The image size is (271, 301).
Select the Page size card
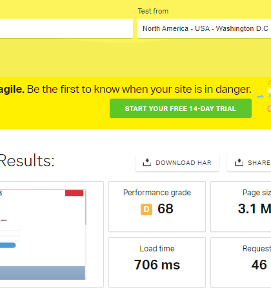coord(241,206)
